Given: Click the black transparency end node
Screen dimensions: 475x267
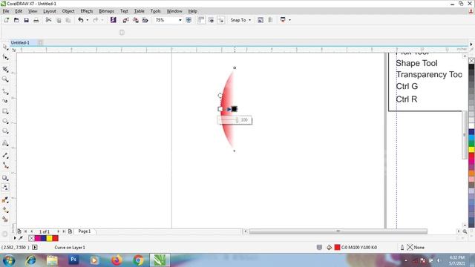Looking at the screenshot, I should 235,109.
